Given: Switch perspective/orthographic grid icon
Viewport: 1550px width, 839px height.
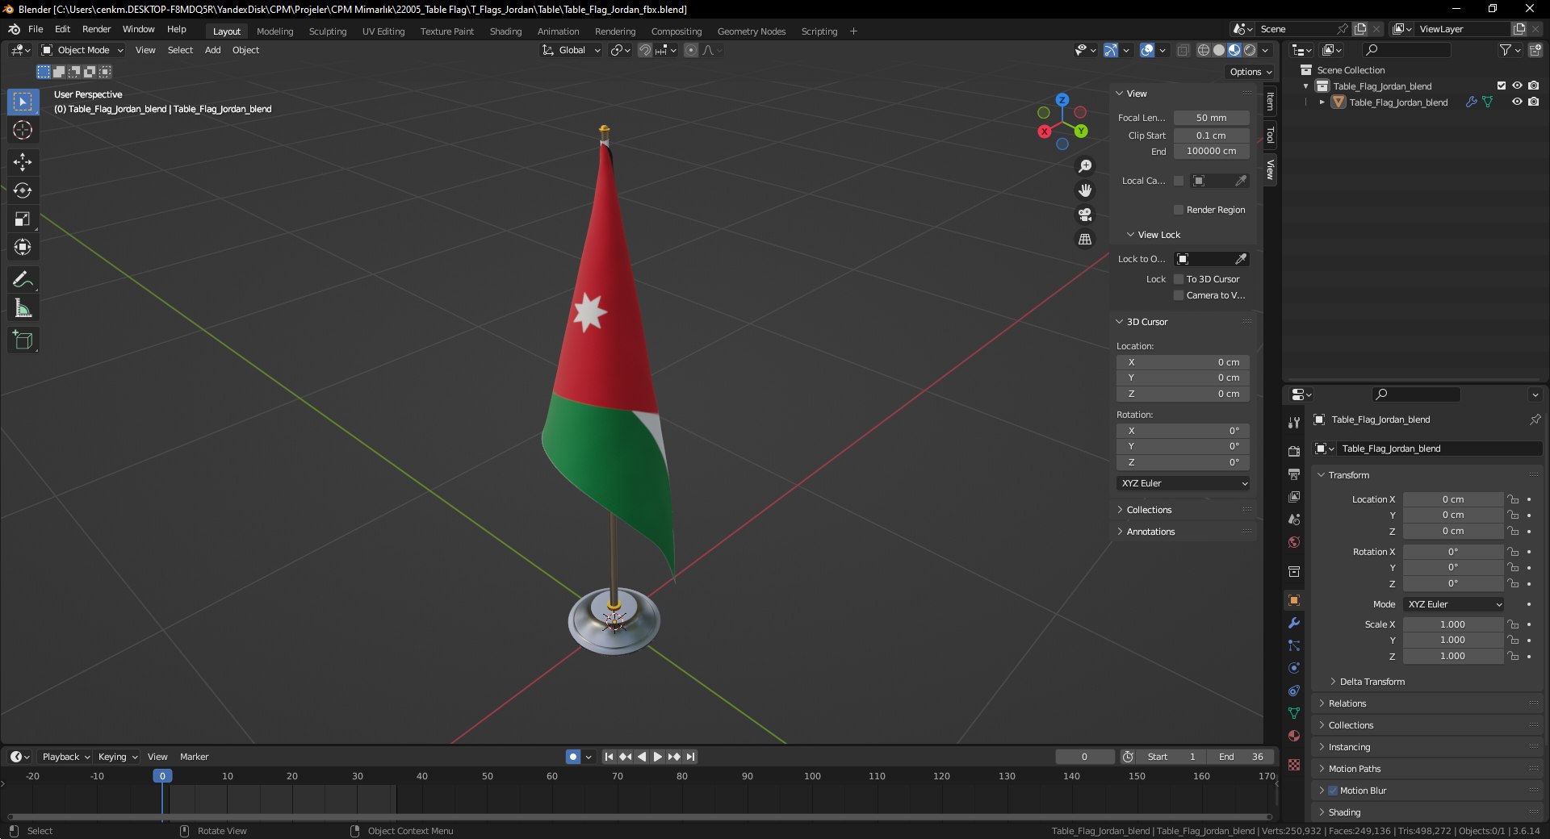Looking at the screenshot, I should (1085, 240).
